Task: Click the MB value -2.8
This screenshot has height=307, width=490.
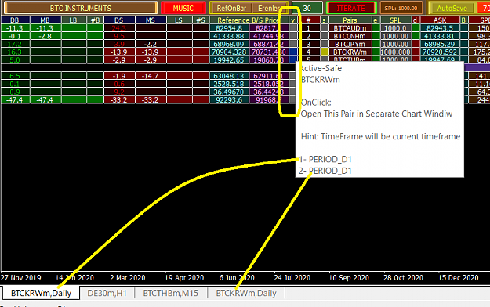Action: coord(45,36)
